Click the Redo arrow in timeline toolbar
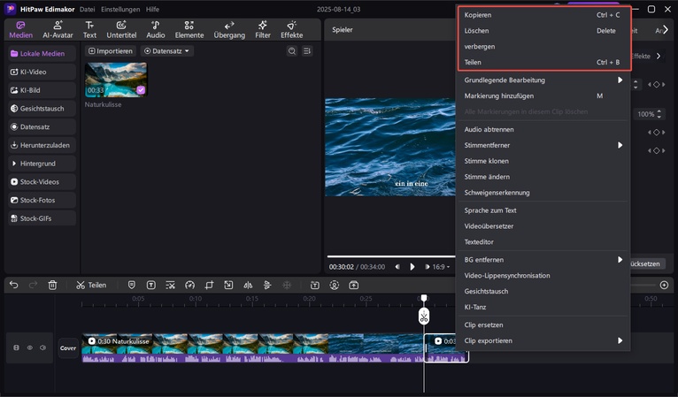The image size is (678, 397). click(x=33, y=285)
